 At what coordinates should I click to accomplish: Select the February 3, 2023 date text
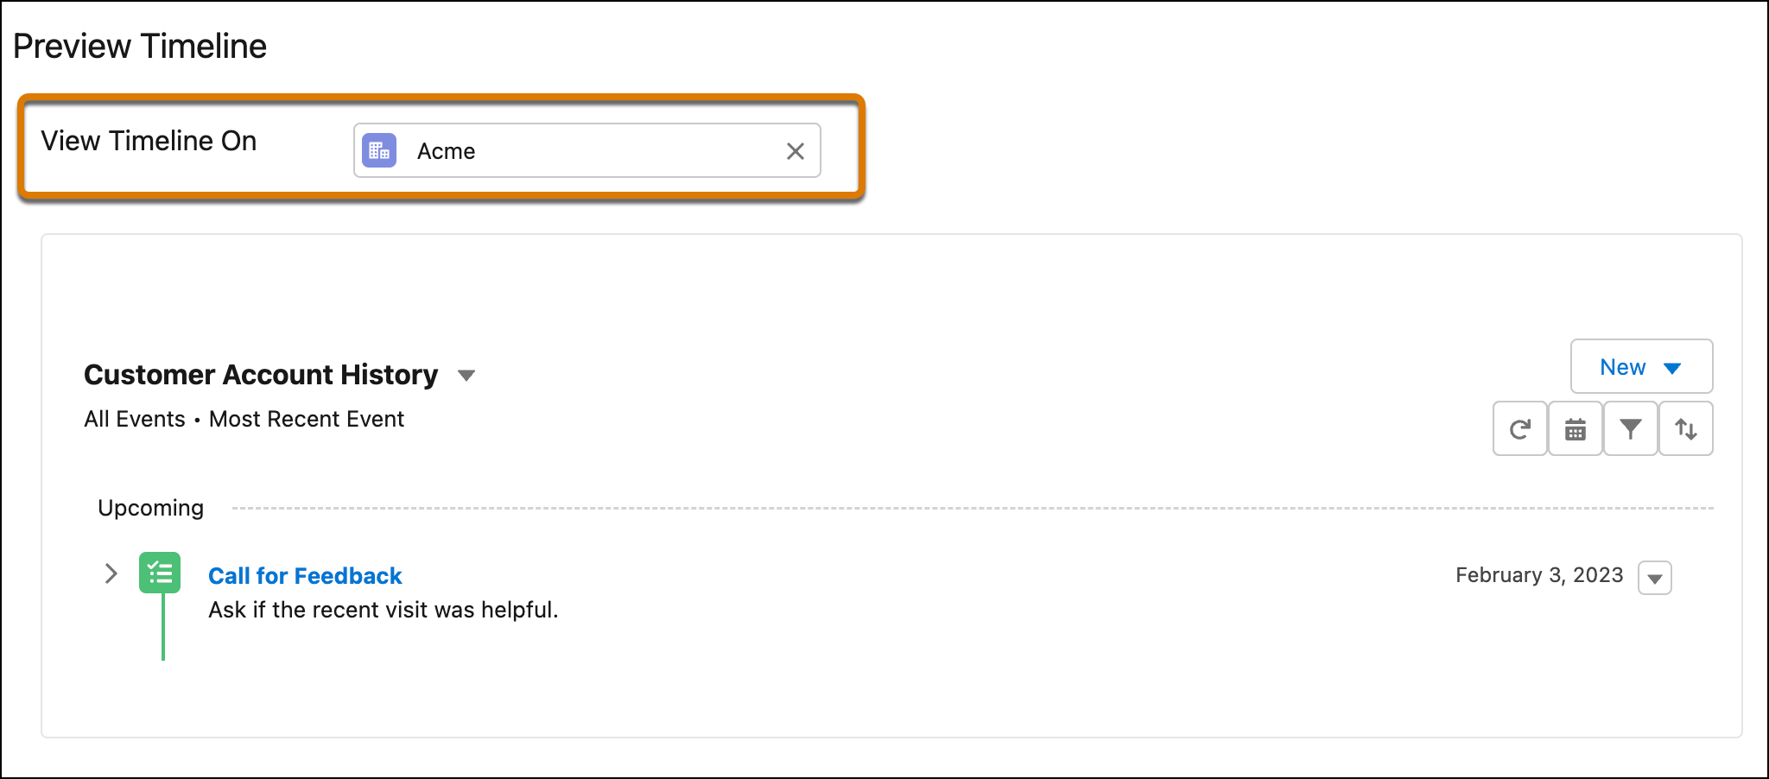[x=1538, y=574]
